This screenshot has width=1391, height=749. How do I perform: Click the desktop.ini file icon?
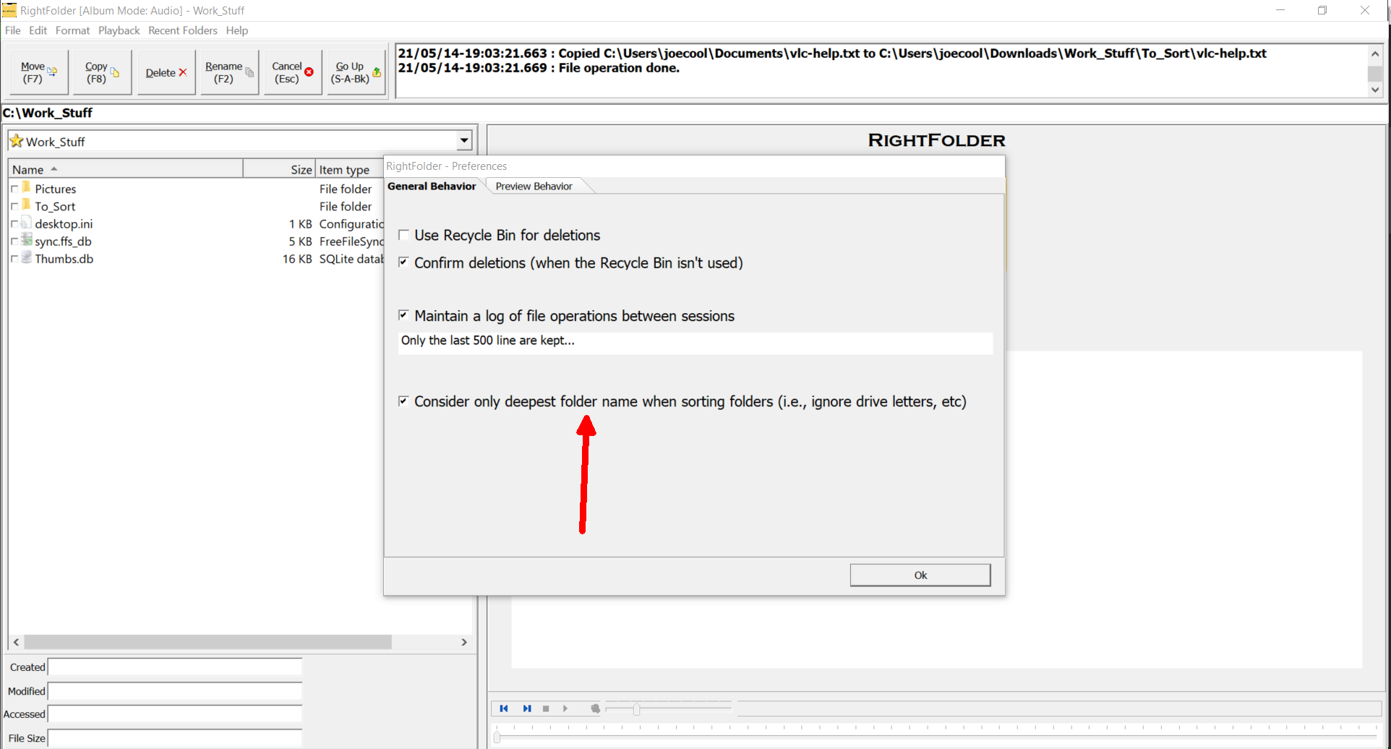pyautogui.click(x=27, y=223)
